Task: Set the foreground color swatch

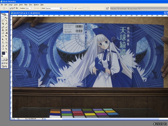Action: 3,53
